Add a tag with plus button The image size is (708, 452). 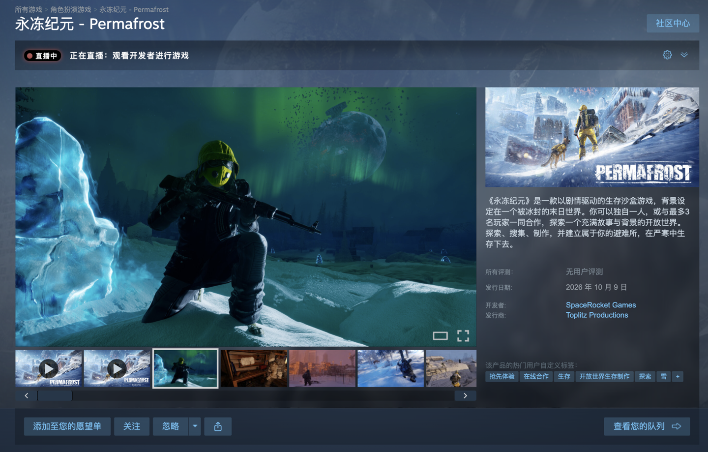tap(678, 377)
